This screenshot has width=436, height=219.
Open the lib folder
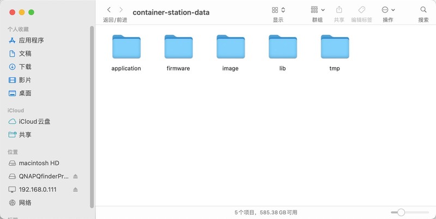[x=282, y=47]
